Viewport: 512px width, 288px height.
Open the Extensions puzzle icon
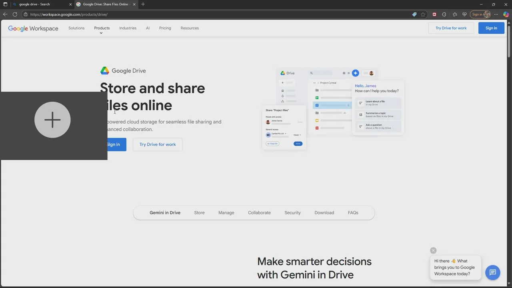pos(444,14)
